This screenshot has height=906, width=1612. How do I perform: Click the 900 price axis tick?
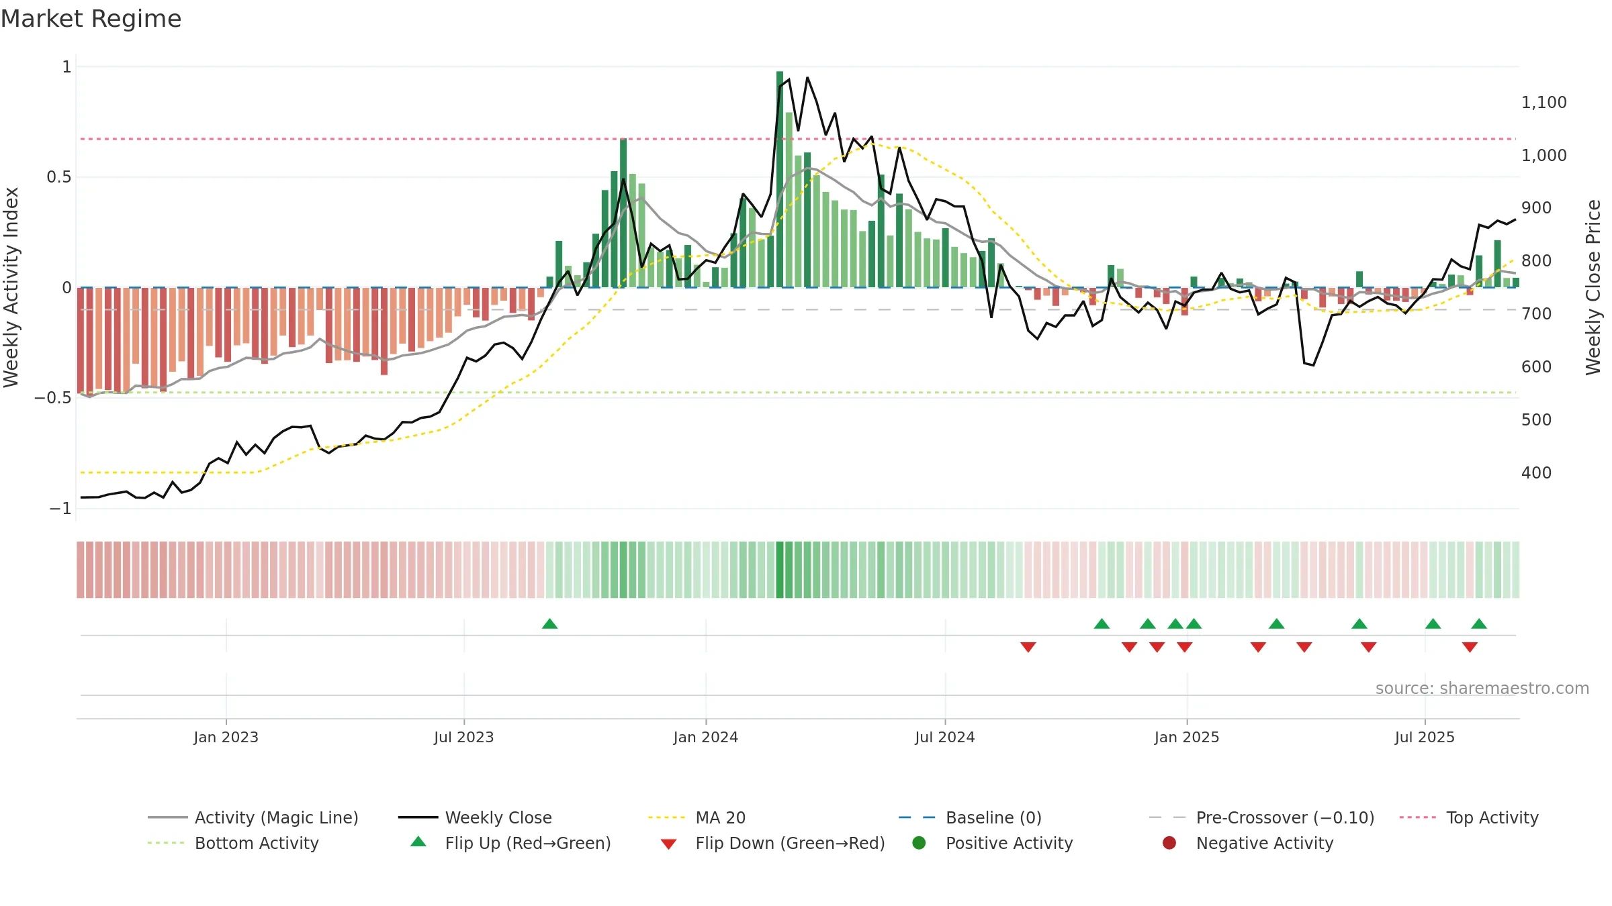click(x=1536, y=208)
